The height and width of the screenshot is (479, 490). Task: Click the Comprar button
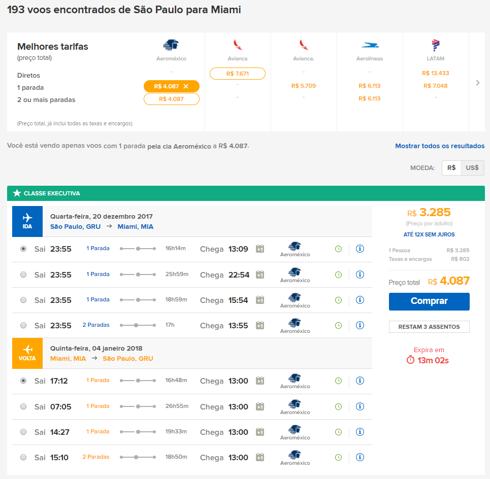429,301
